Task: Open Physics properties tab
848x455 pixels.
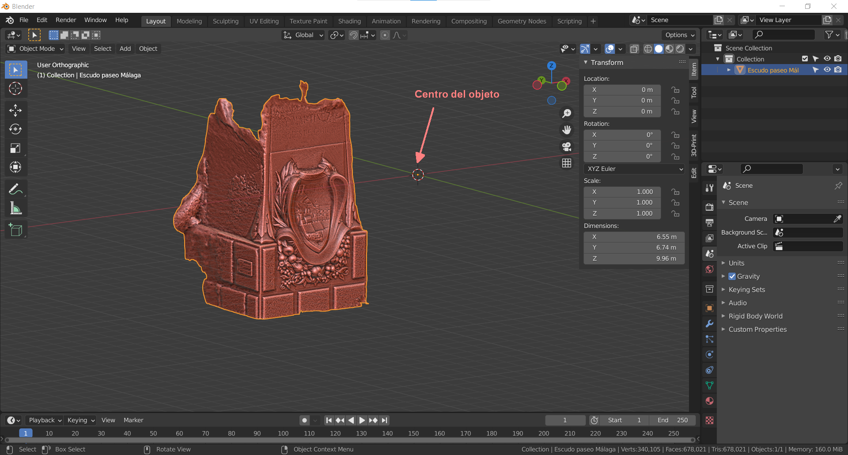Action: pyautogui.click(x=710, y=354)
